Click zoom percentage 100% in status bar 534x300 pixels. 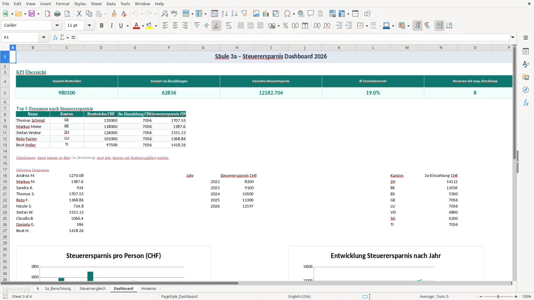click(526, 296)
